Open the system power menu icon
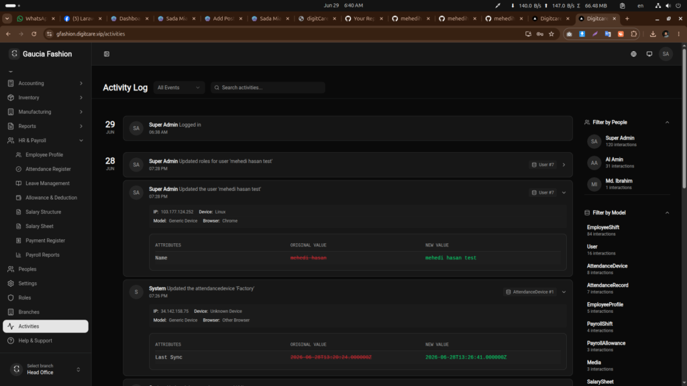687x386 pixels. pyautogui.click(x=678, y=5)
